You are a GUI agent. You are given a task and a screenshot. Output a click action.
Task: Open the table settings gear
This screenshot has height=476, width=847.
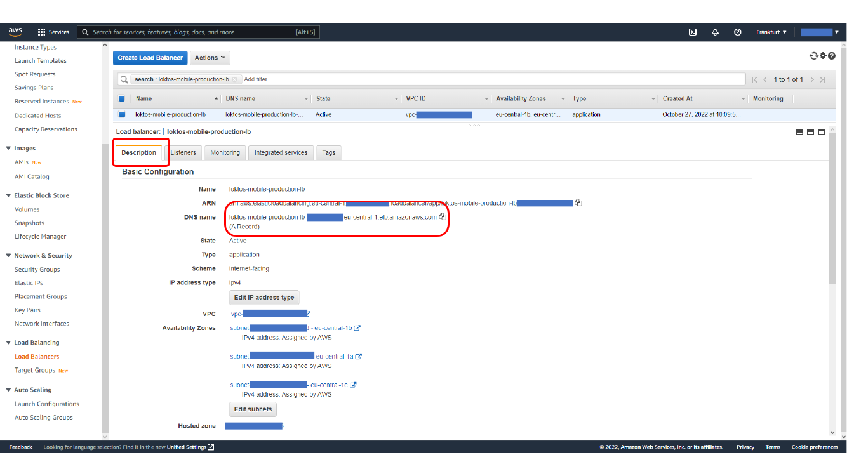(x=823, y=56)
